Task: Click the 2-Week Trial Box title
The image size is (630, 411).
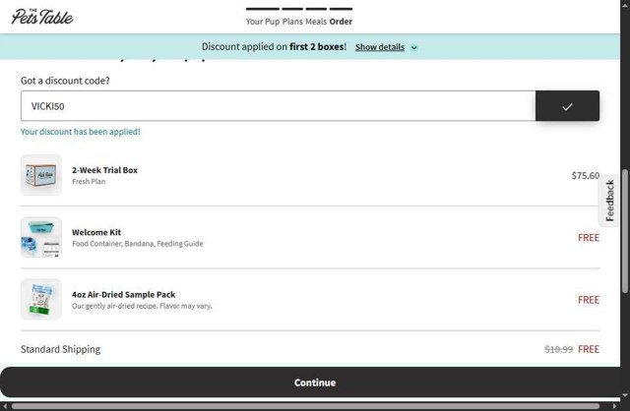Action: pyautogui.click(x=105, y=170)
